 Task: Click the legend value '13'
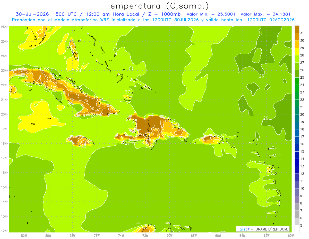302,166
